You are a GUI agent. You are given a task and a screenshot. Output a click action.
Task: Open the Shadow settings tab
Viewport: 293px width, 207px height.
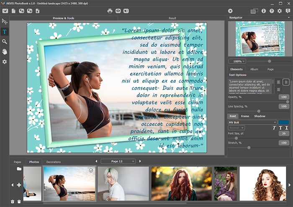click(x=260, y=116)
